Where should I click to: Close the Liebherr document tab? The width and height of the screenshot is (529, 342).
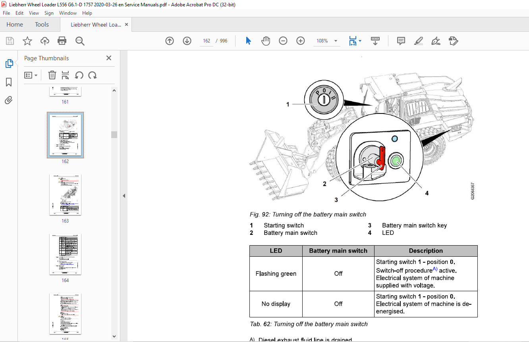tap(126, 25)
